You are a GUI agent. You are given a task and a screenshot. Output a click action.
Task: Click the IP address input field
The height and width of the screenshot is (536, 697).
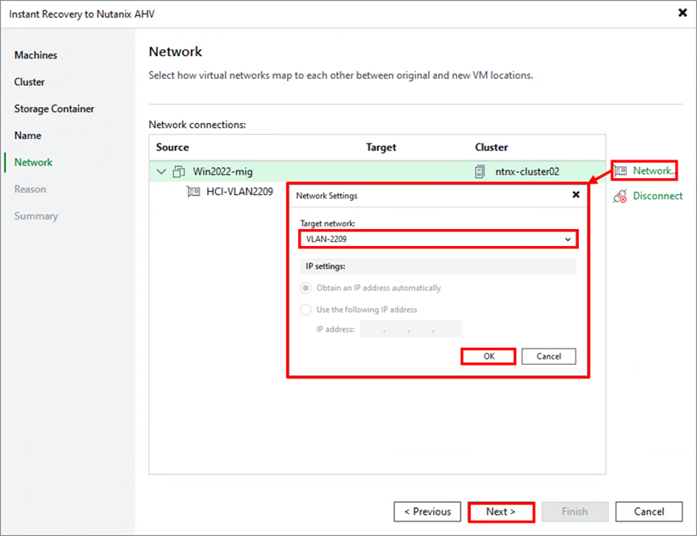click(411, 330)
